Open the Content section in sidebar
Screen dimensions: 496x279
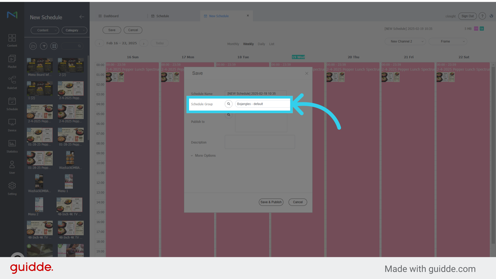pos(12,41)
